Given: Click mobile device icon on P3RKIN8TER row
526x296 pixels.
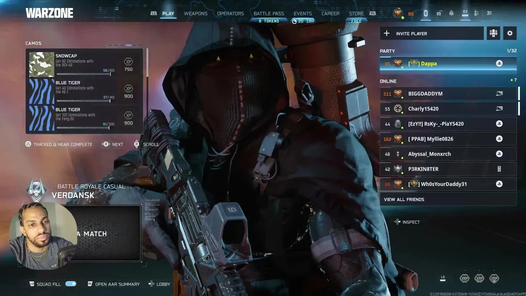Looking at the screenshot, I should 499,169.
